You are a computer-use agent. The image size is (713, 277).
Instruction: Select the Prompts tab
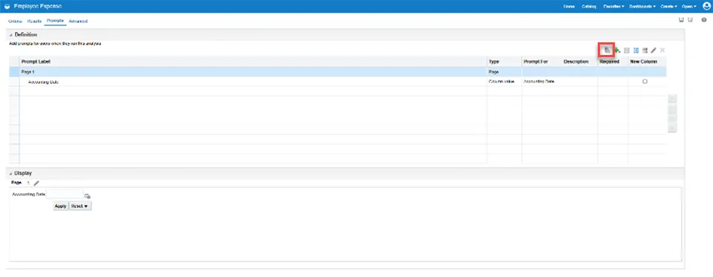tap(56, 21)
